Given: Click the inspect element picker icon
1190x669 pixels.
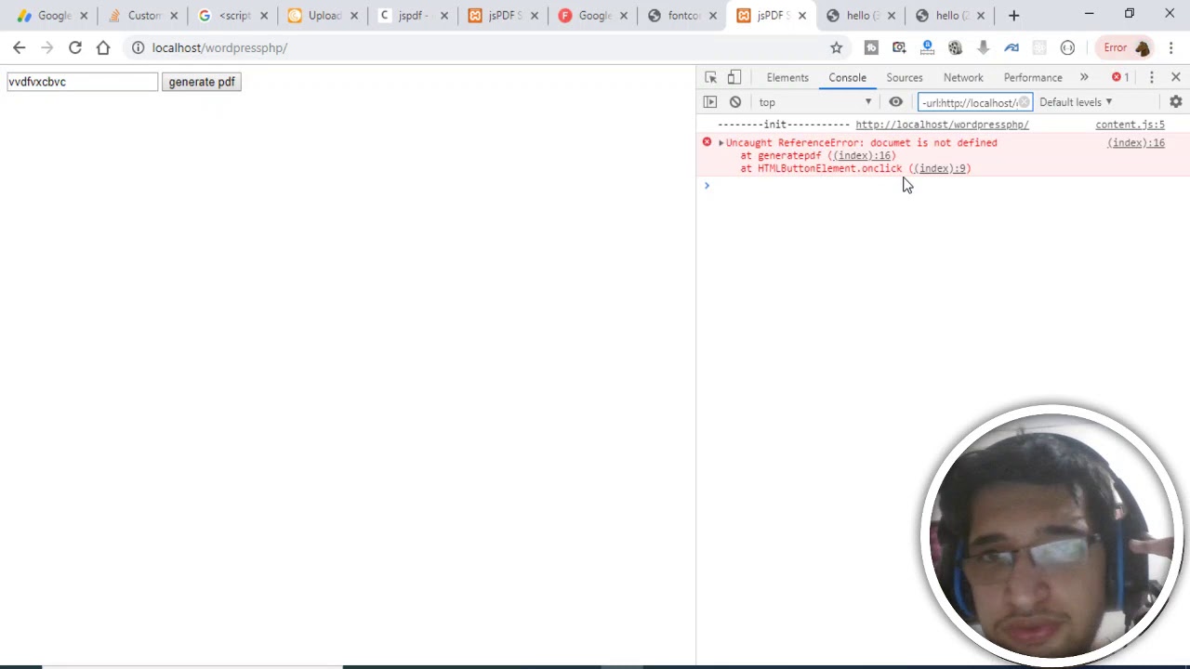Looking at the screenshot, I should pyautogui.click(x=710, y=77).
